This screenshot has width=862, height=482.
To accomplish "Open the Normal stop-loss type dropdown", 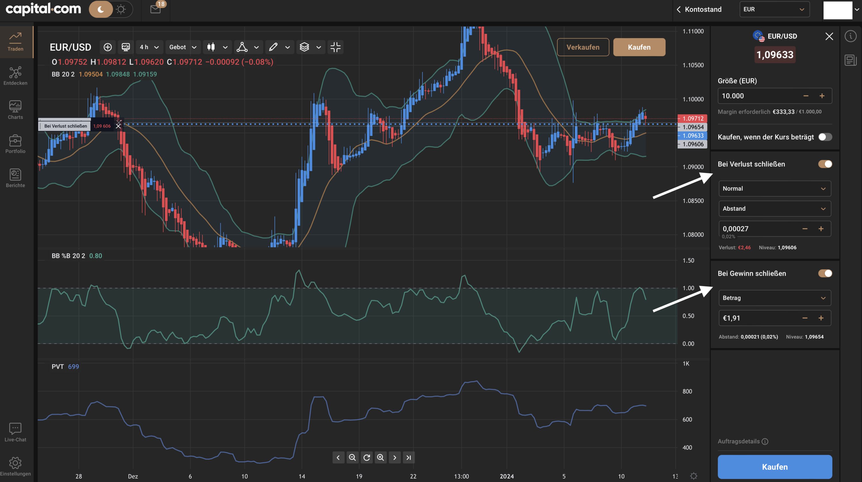I will coord(774,188).
